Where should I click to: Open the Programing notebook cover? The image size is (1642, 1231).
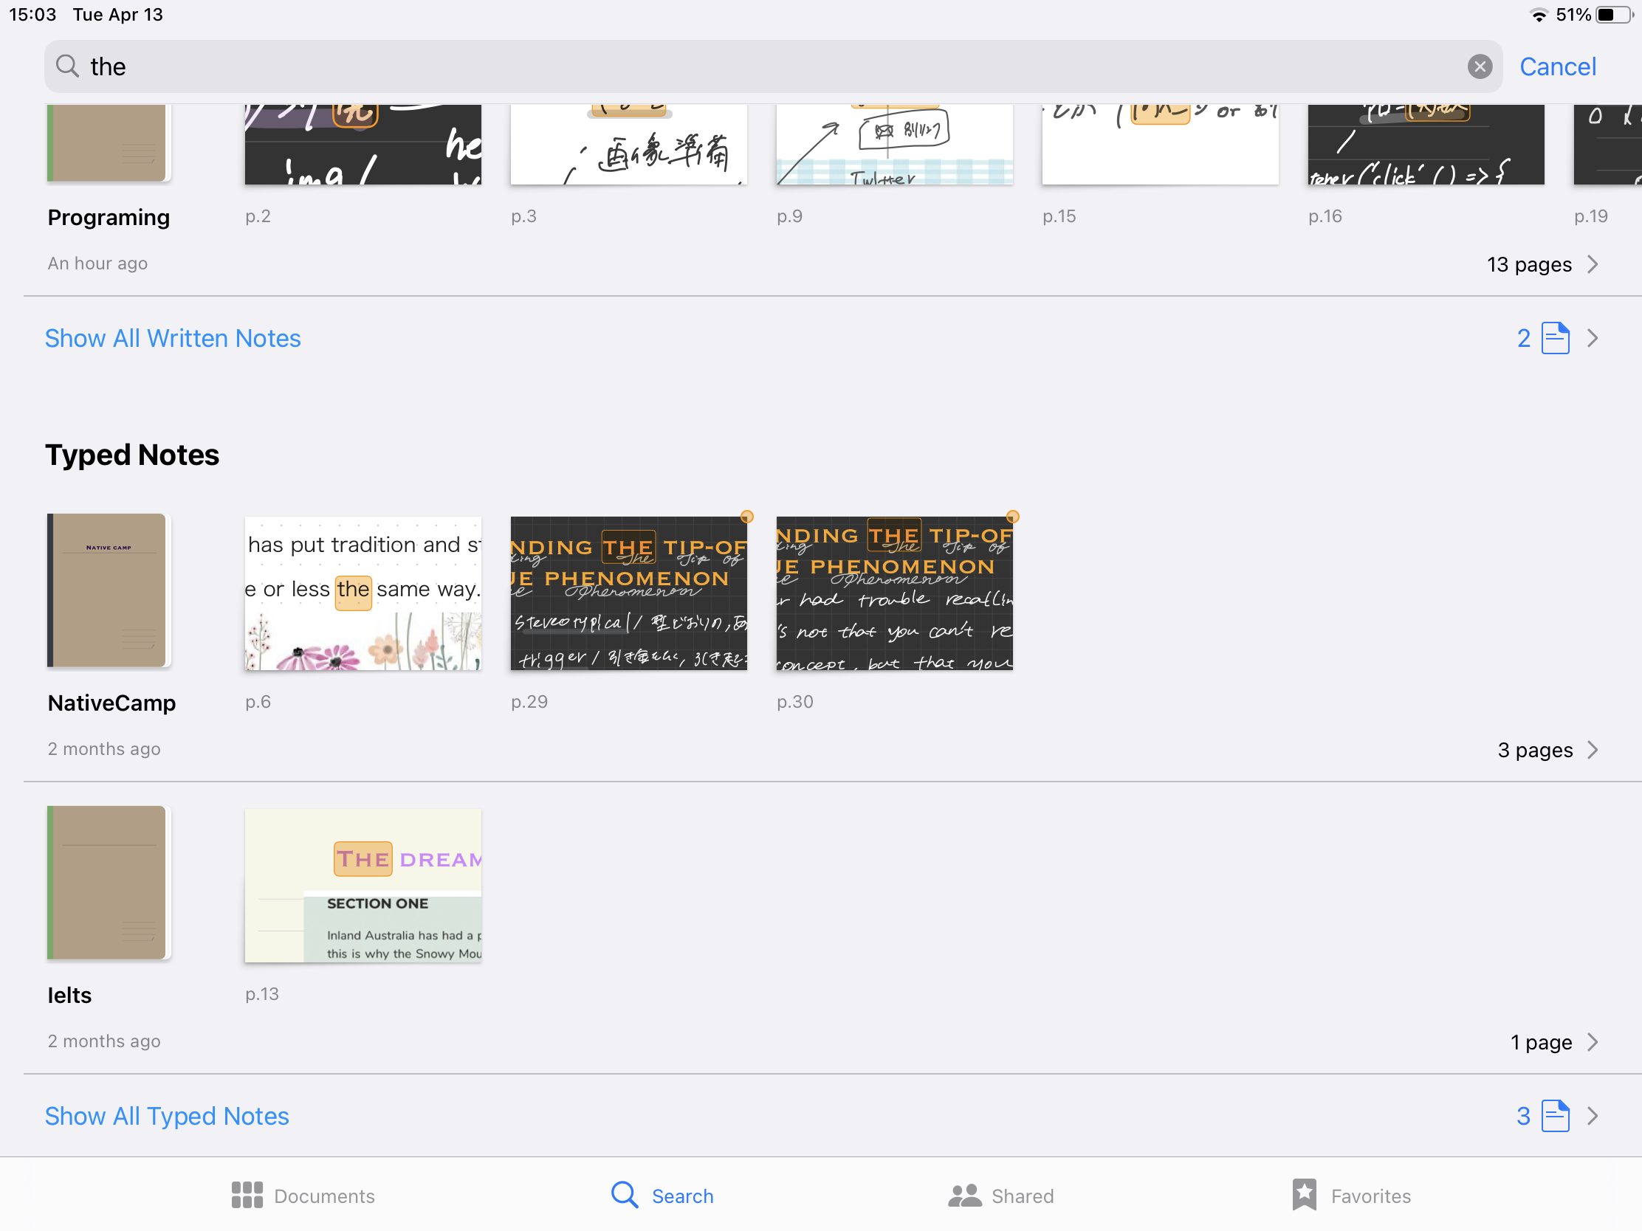point(109,142)
